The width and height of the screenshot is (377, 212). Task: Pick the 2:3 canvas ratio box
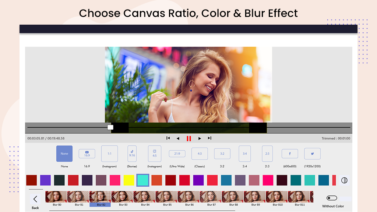267,153
